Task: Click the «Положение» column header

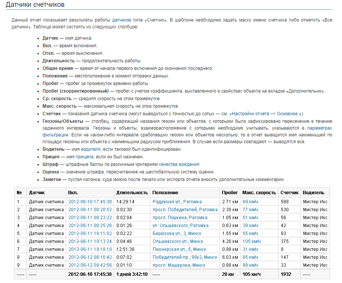Action: click(x=165, y=193)
